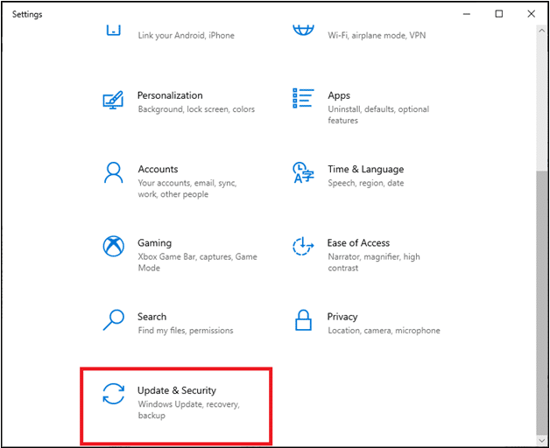Click the Gaming Xbox icon
Viewport: 550px width, 448px height.
point(113,246)
